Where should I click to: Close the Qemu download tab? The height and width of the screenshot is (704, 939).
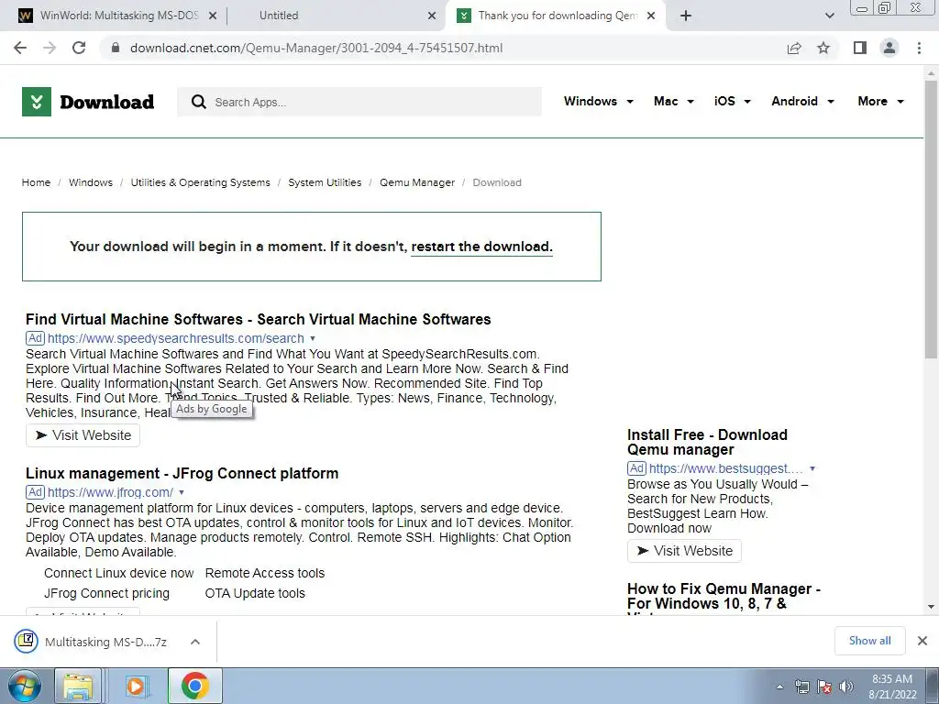click(652, 16)
